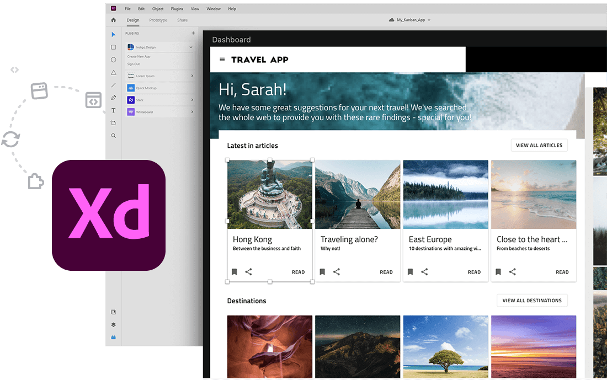Screen dimensions: 607x380
Task: Open the My_Kanban_App document dropdown
Action: tap(429, 20)
